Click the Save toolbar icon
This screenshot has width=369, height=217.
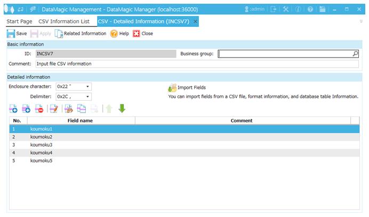pos(11,33)
